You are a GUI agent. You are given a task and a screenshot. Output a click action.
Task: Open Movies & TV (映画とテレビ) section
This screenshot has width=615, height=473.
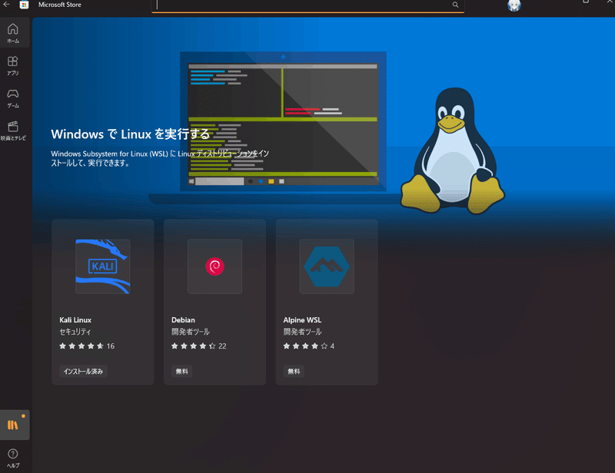point(15,131)
